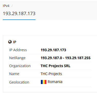The height and width of the screenshot is (93, 97).
Task: Click the starting address 193.29.187.0 in NetRange
Action: pos(51,58)
